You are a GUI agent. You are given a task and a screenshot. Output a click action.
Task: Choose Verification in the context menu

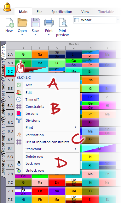coord(35,135)
